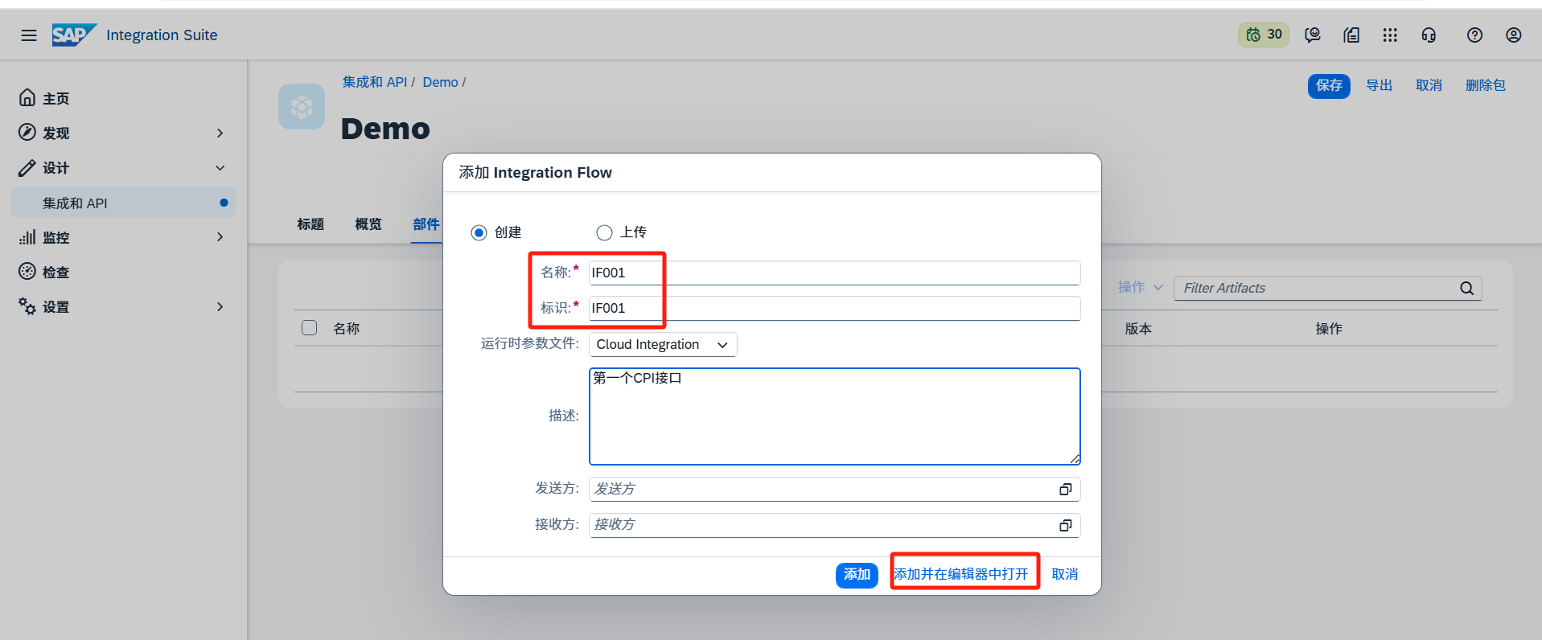Click 取消 in the page header
Image resolution: width=1542 pixels, height=640 pixels.
[x=1429, y=85]
